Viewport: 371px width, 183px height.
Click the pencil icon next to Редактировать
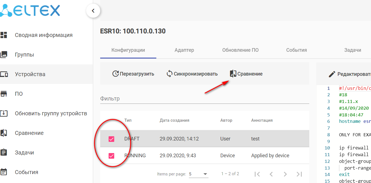click(332, 74)
